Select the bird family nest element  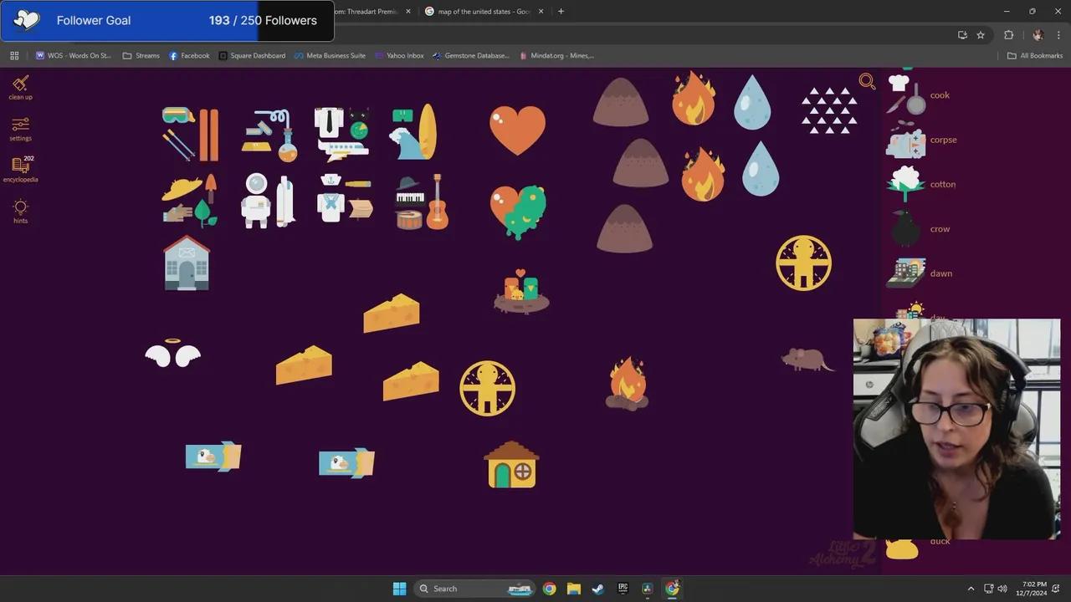521,291
